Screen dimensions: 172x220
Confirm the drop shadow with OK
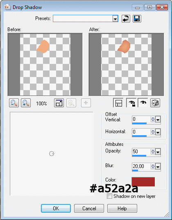[x=56, y=209]
